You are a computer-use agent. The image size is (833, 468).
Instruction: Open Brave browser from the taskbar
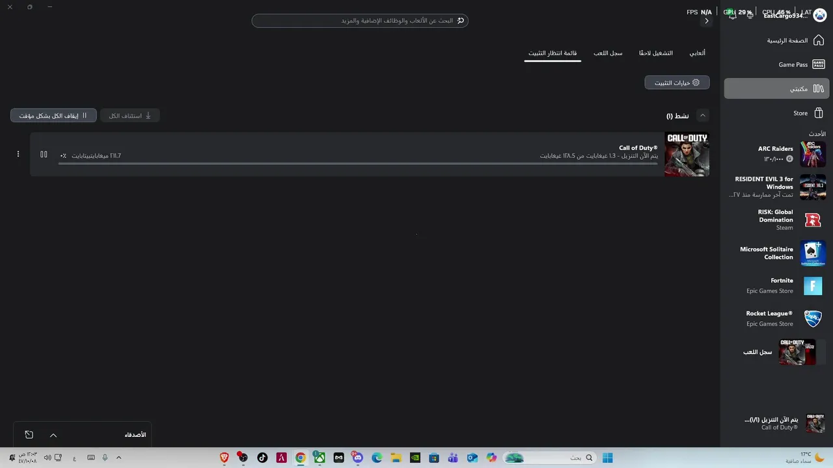(x=225, y=458)
